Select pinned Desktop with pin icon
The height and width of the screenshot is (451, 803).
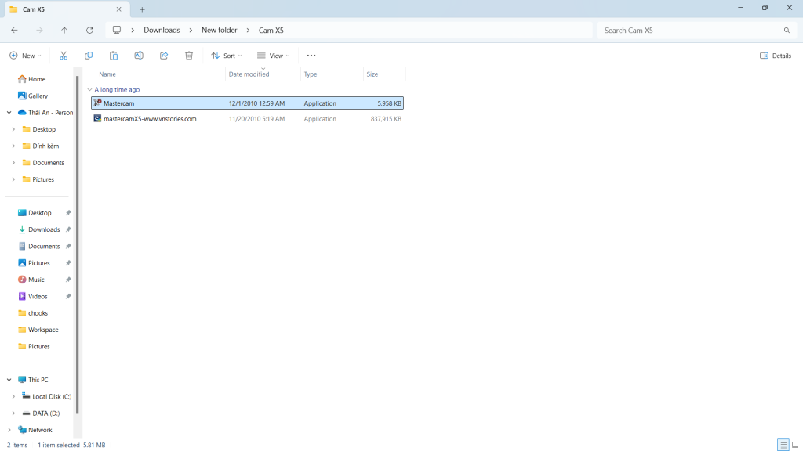39,213
